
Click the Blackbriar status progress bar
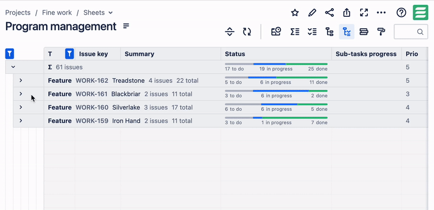click(276, 91)
